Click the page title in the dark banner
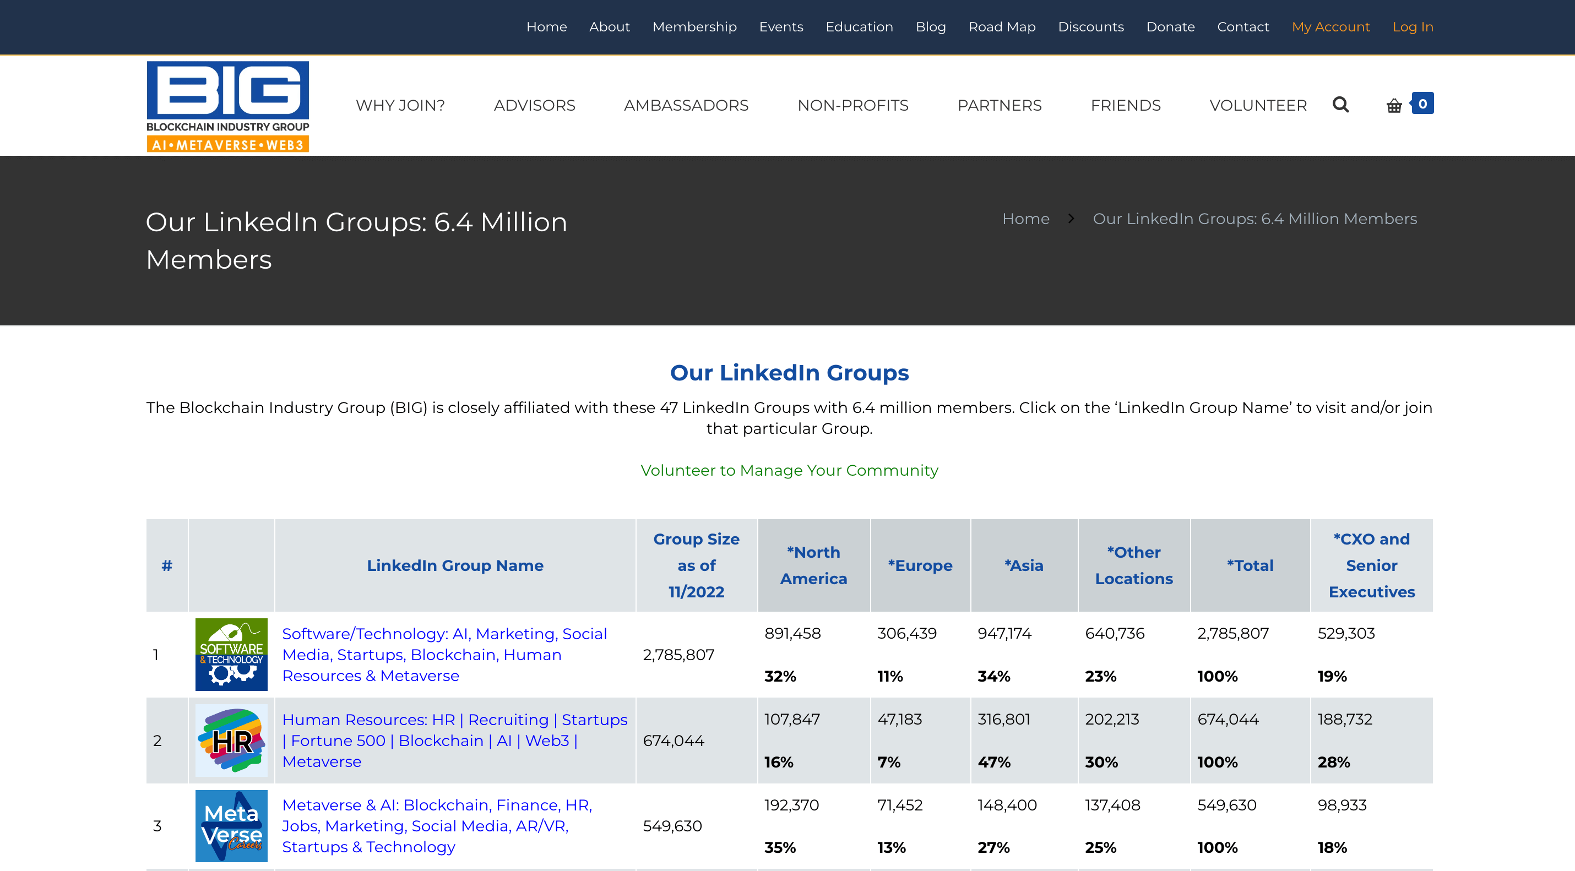The height and width of the screenshot is (871, 1575). [356, 241]
